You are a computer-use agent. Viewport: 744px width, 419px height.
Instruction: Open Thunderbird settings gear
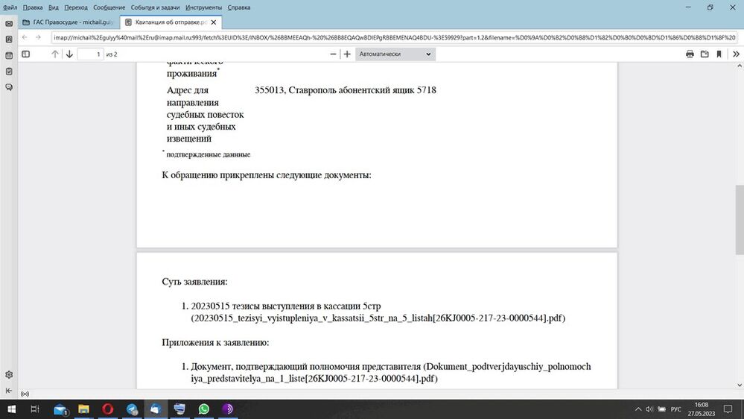(x=8, y=374)
